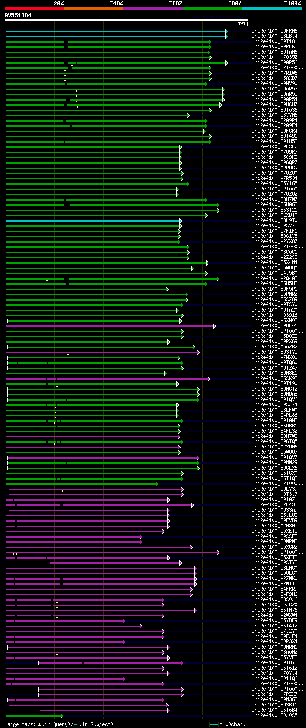Click the cyan 100char scale marker
Screen dimensions: 306x728
coord(214,724)
